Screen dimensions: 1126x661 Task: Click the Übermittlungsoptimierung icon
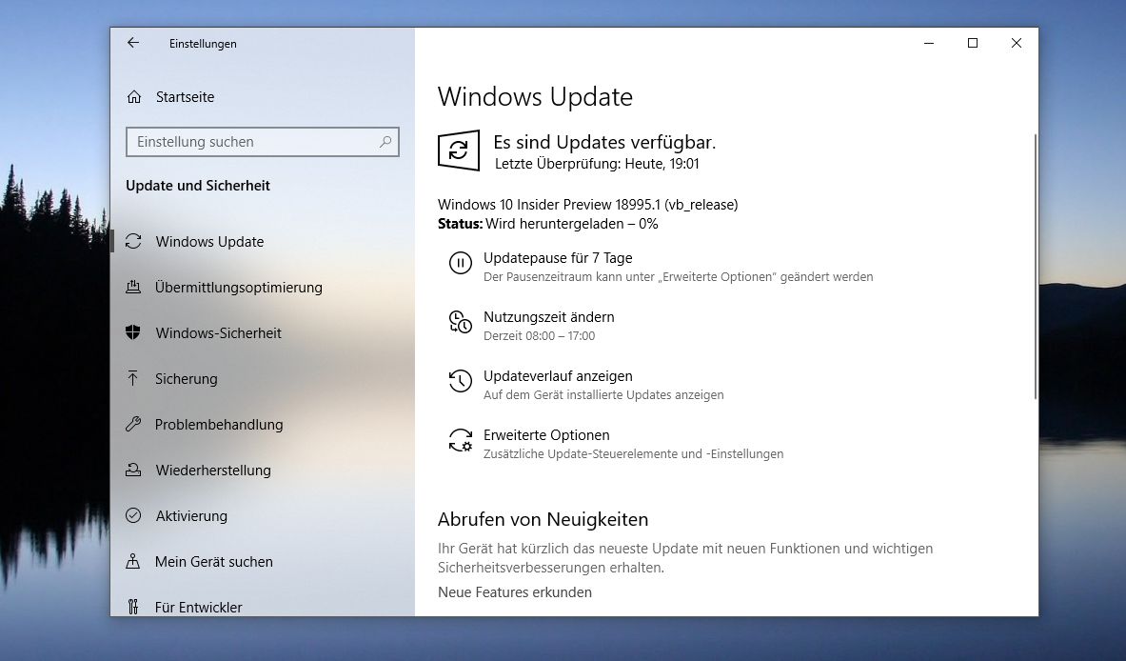[x=133, y=288]
